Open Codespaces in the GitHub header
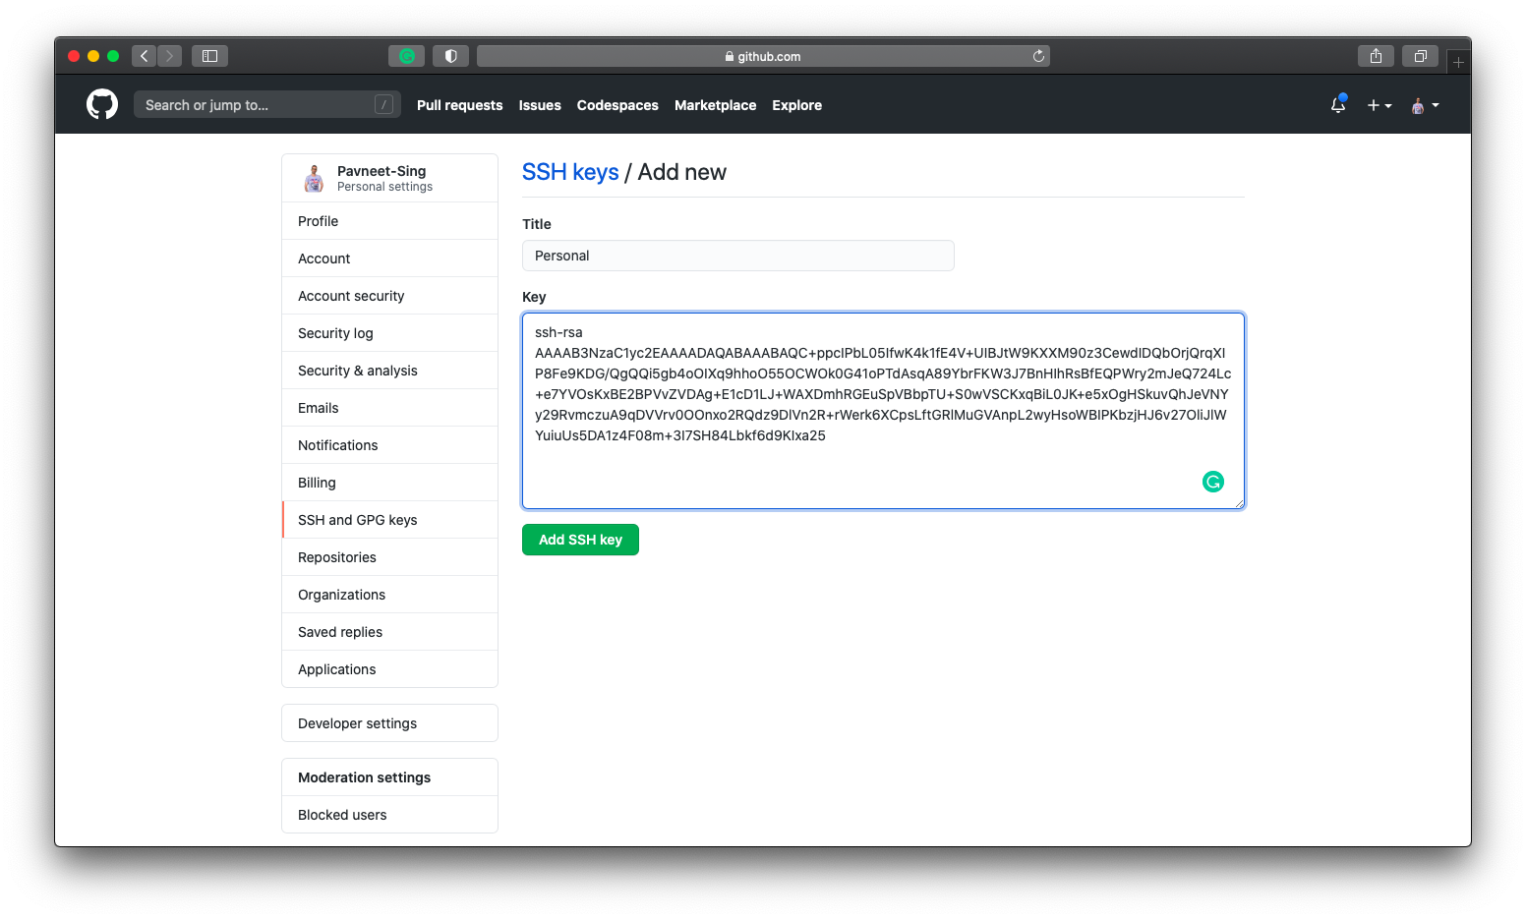Viewport: 1526px width, 919px height. coord(617,105)
